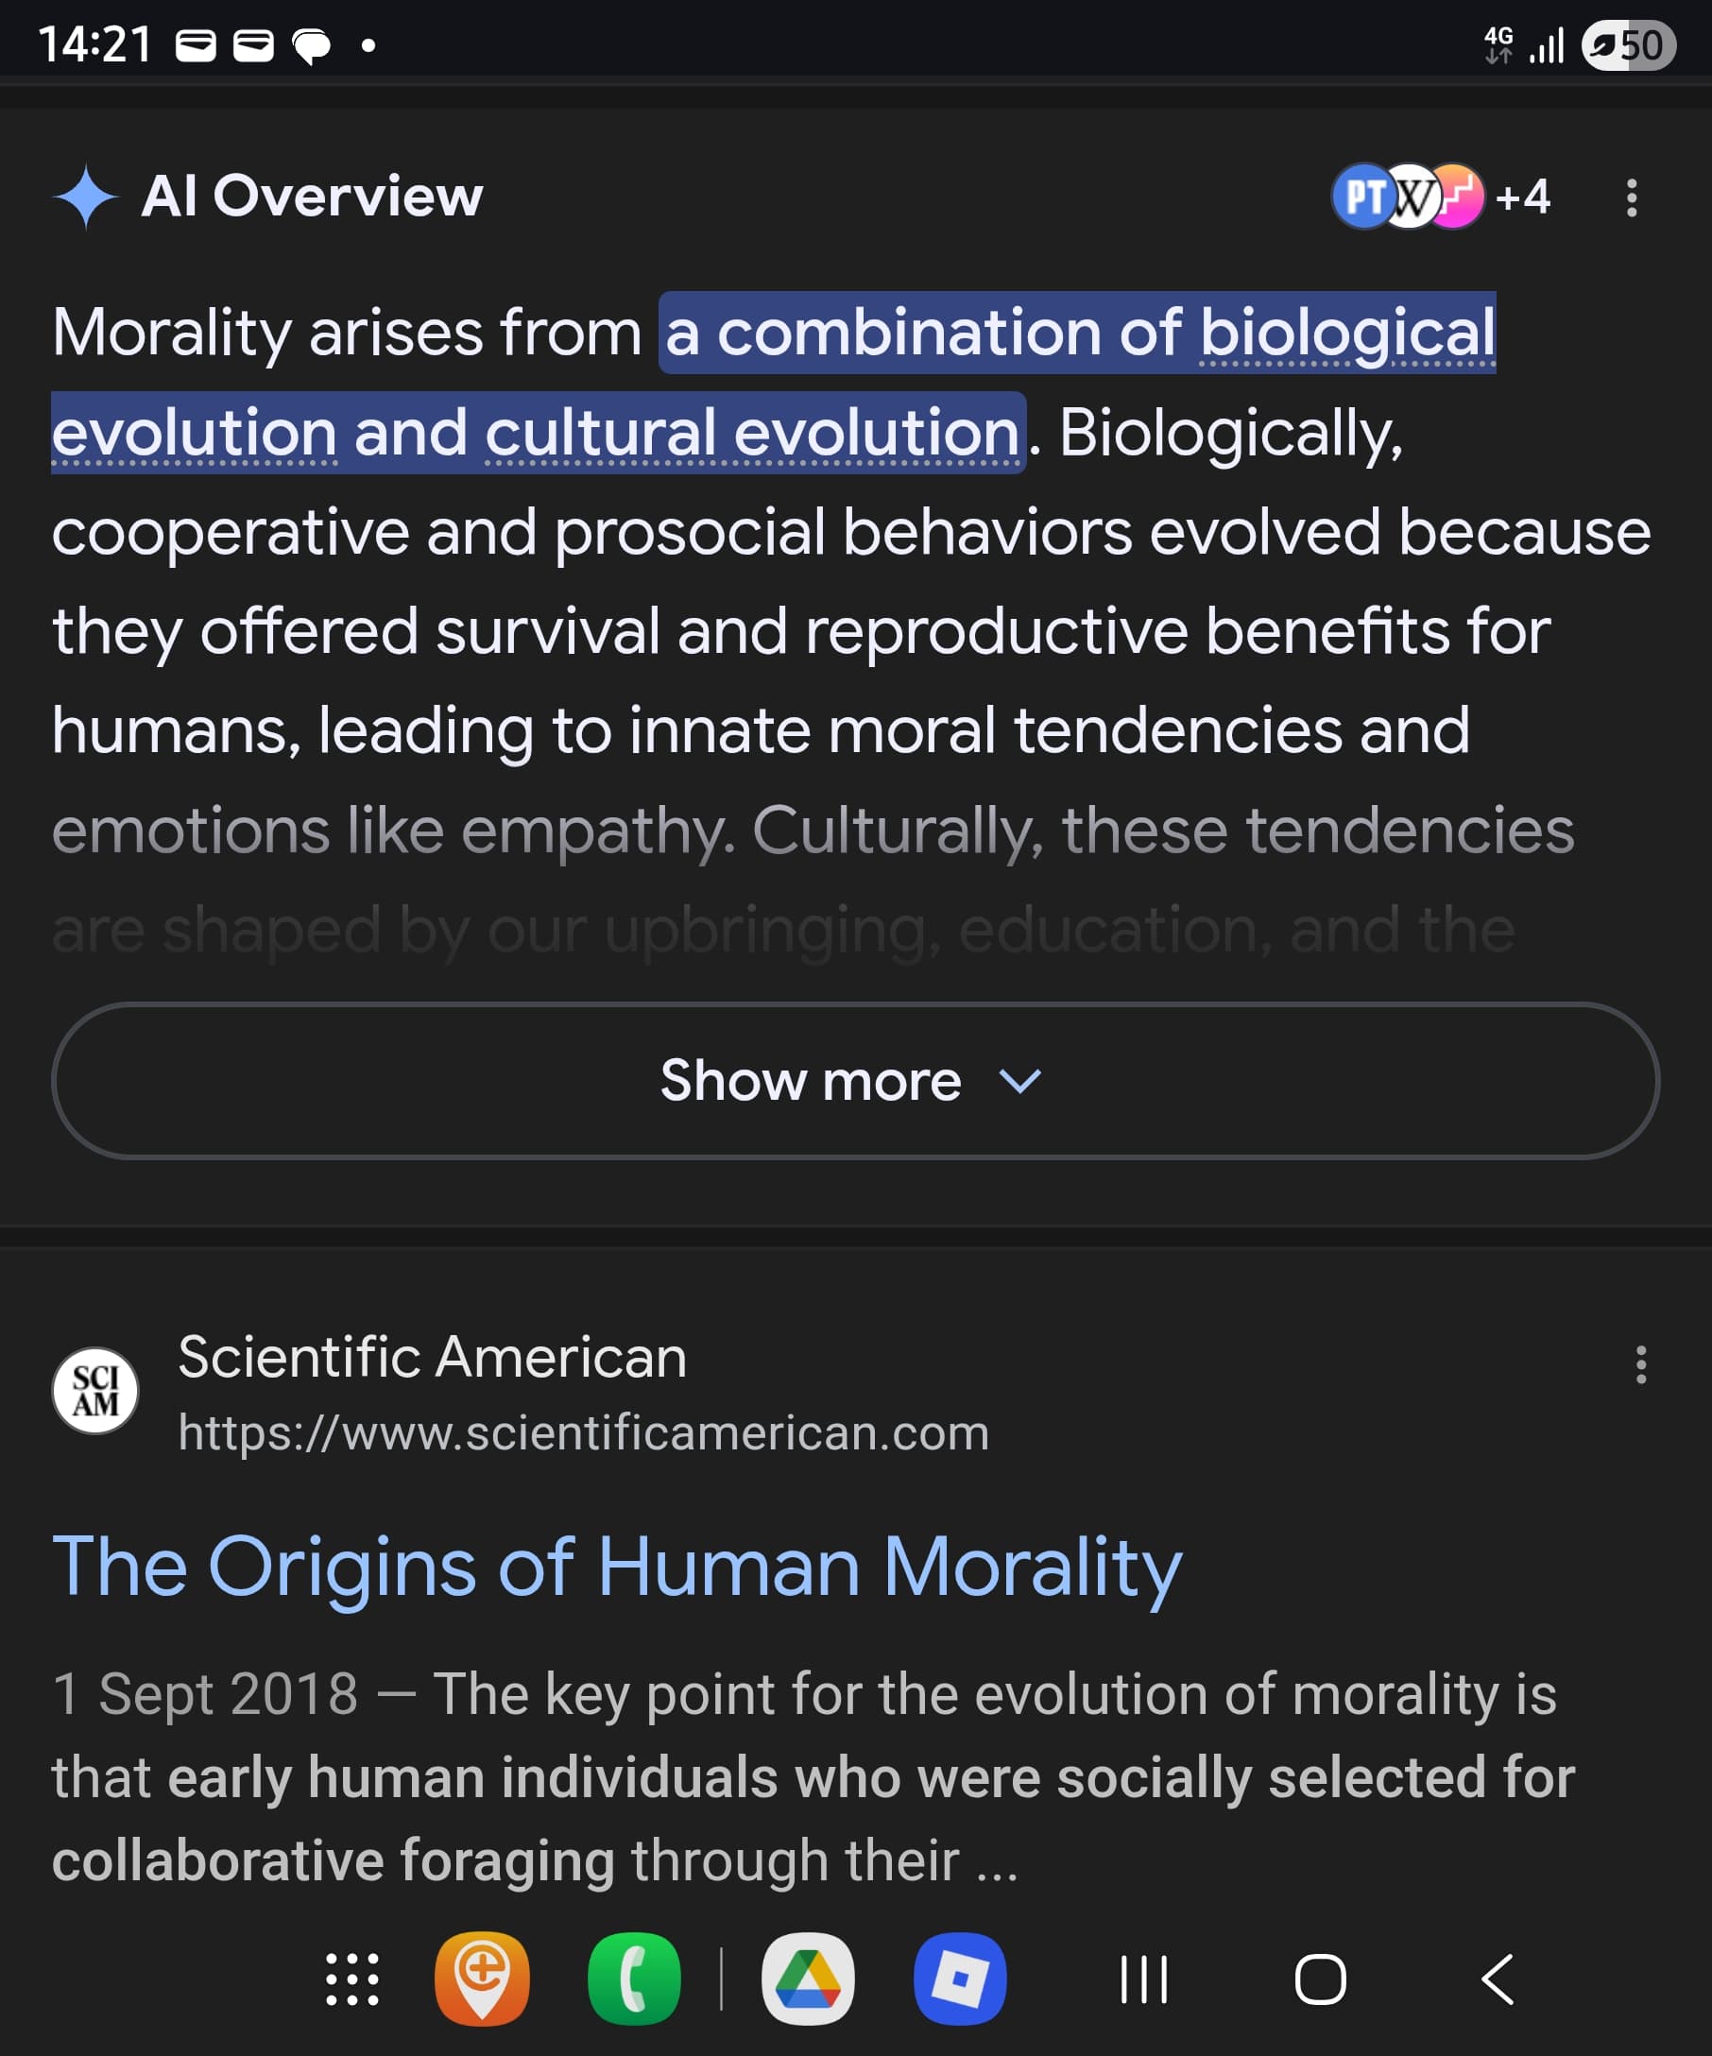Open the app drawer grid icon
This screenshot has height=2056, width=1712.
coord(351,1979)
